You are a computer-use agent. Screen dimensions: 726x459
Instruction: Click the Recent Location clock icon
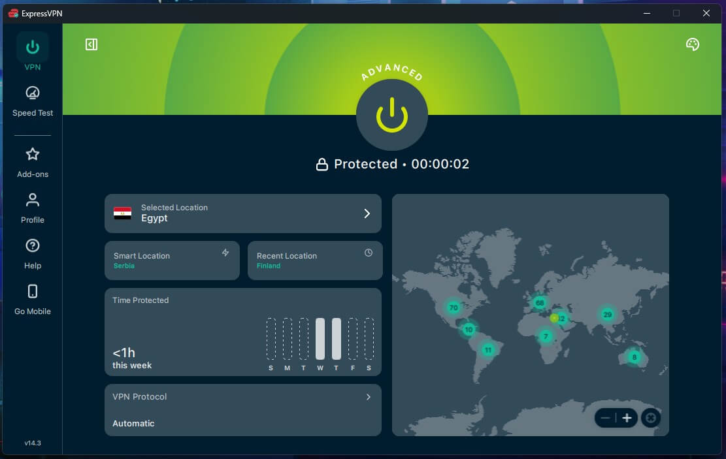pyautogui.click(x=368, y=253)
